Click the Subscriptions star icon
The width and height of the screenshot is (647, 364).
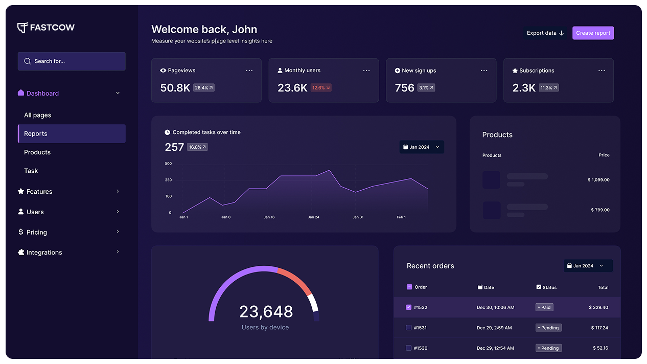(514, 70)
